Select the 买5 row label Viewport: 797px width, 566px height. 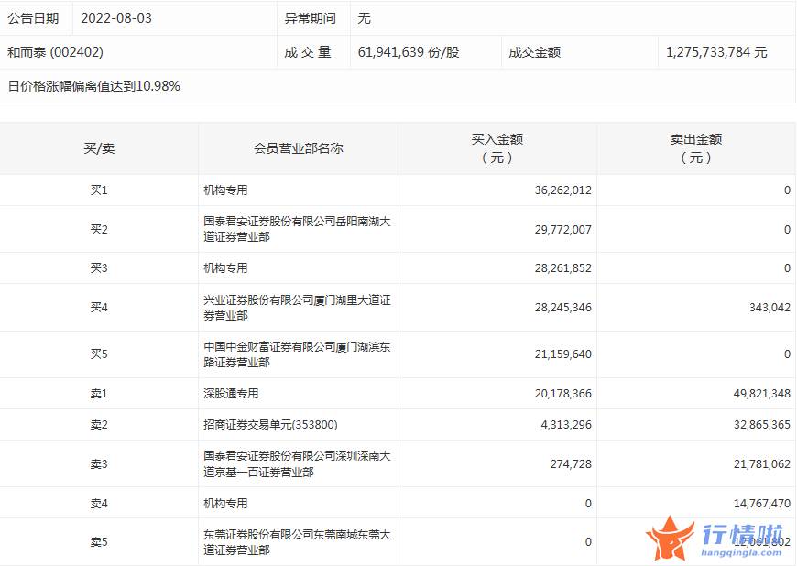click(99, 354)
